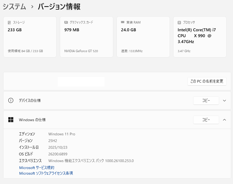Click the processor chip icon
233x184 pixels.
point(179,22)
